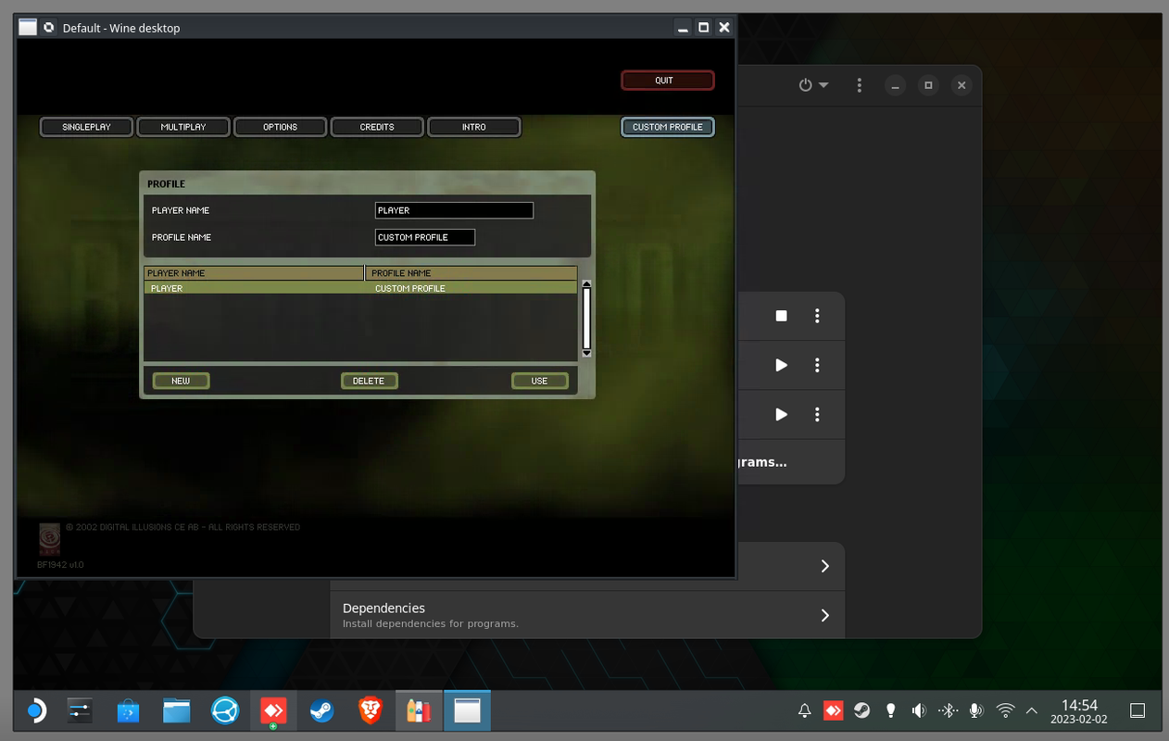This screenshot has height=741, width=1169.
Task: Open System Settings sliders icon in taskbar
Action: [80, 711]
